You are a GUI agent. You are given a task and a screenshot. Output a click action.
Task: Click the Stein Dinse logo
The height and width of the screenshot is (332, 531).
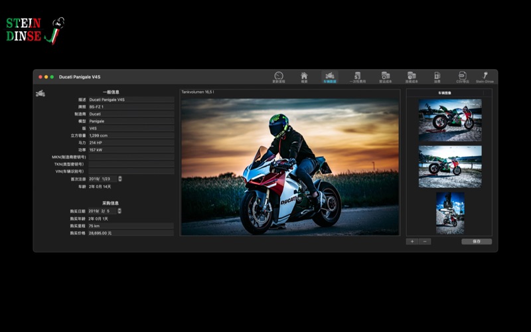coord(35,31)
